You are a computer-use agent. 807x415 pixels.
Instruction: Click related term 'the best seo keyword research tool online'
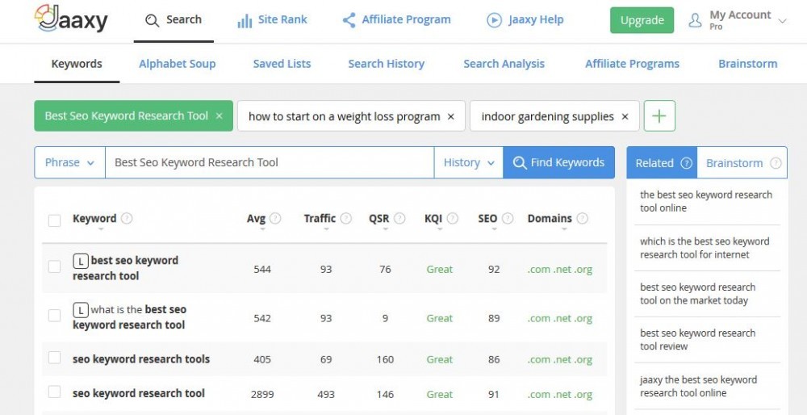tap(706, 201)
